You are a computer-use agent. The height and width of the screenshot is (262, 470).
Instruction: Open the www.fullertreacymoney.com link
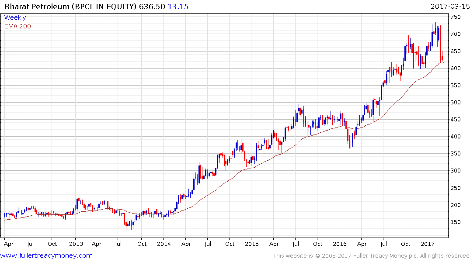pos(46,255)
